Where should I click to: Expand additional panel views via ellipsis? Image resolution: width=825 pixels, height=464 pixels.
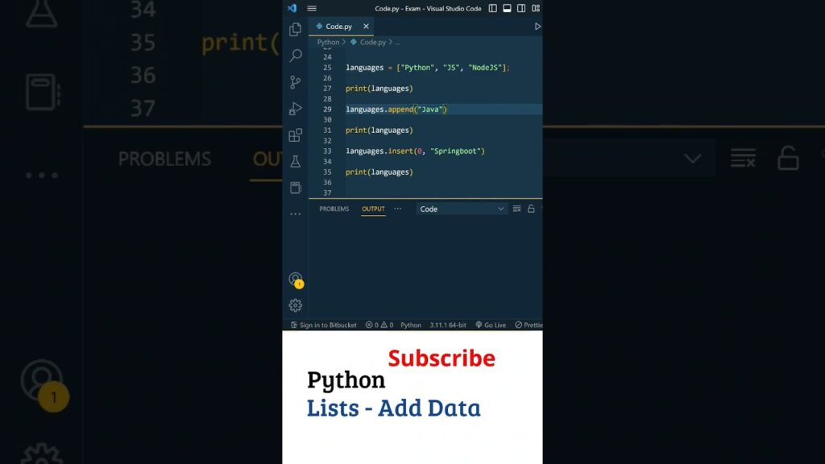397,209
